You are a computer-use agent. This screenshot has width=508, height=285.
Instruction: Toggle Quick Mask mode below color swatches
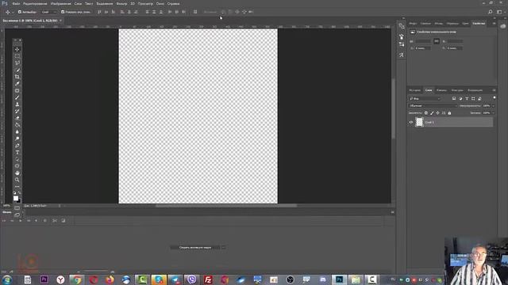(17, 207)
